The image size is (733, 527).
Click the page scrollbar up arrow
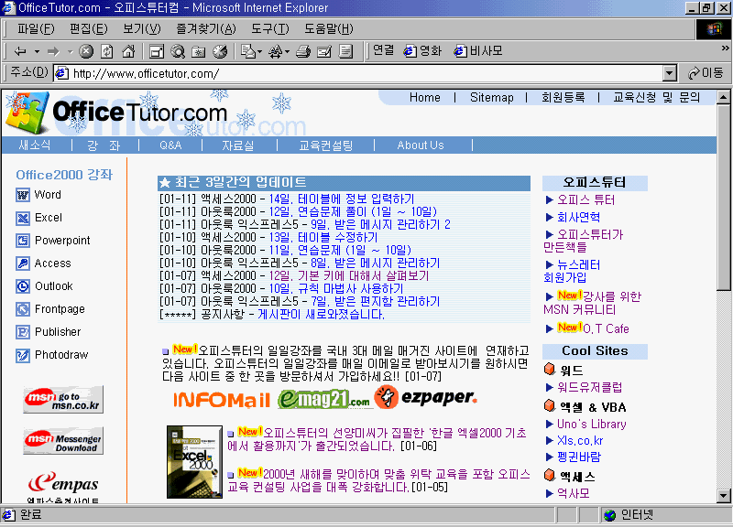click(723, 97)
